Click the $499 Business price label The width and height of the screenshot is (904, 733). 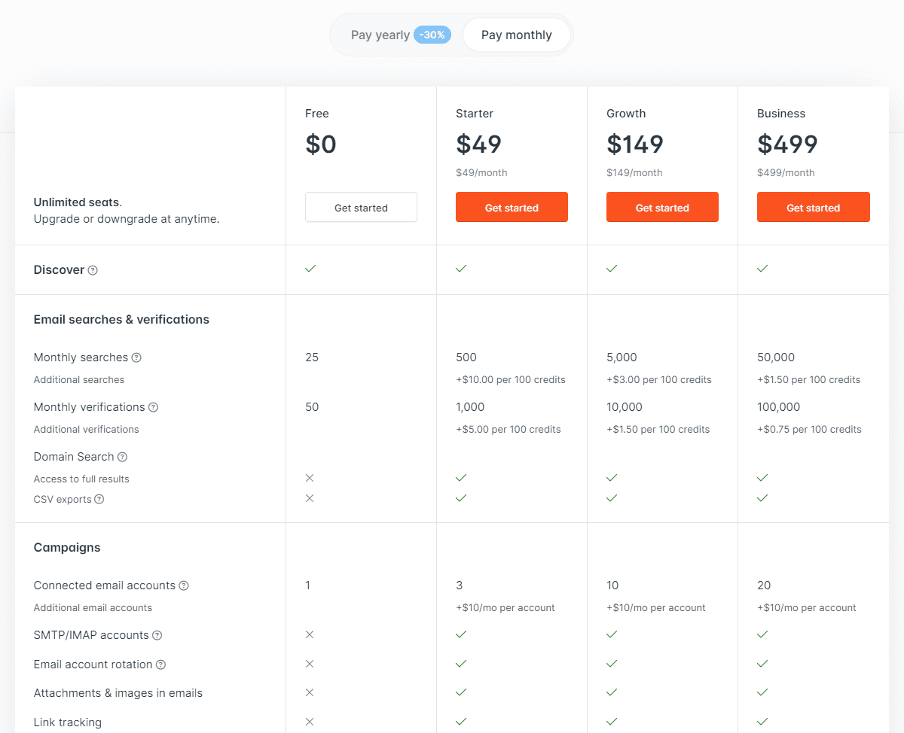[x=787, y=144]
